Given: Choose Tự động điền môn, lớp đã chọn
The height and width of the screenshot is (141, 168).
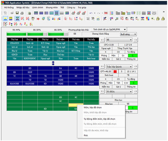Looking at the screenshot, I should [x=99, y=119].
